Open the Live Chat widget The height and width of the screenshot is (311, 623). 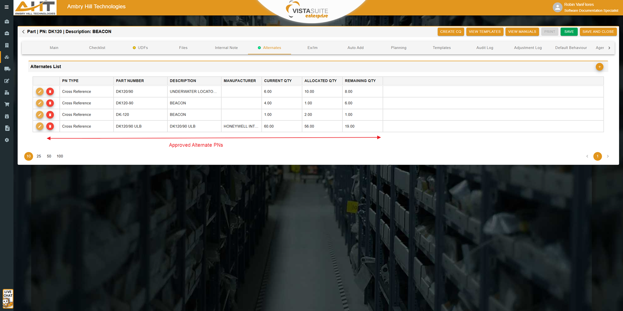click(x=8, y=298)
